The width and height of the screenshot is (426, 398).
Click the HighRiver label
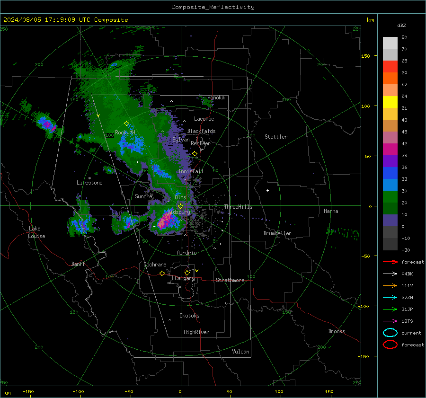(196, 332)
